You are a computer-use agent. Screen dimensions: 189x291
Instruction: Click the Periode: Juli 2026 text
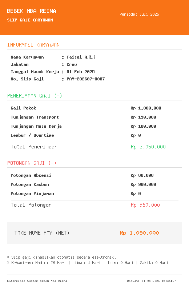pos(139,14)
